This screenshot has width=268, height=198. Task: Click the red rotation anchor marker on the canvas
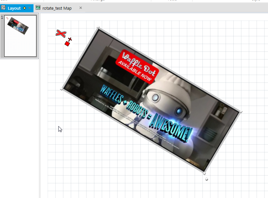tap(68, 43)
